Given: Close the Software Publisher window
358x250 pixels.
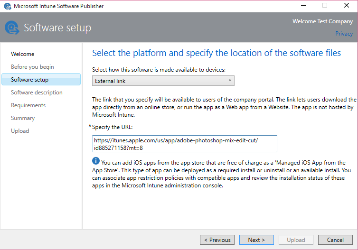Looking at the screenshot, I should [x=346, y=6].
